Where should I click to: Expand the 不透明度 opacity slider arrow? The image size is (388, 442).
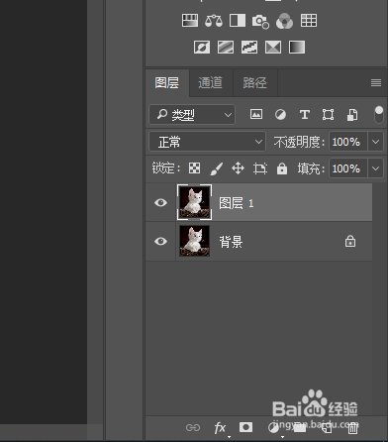click(x=375, y=142)
